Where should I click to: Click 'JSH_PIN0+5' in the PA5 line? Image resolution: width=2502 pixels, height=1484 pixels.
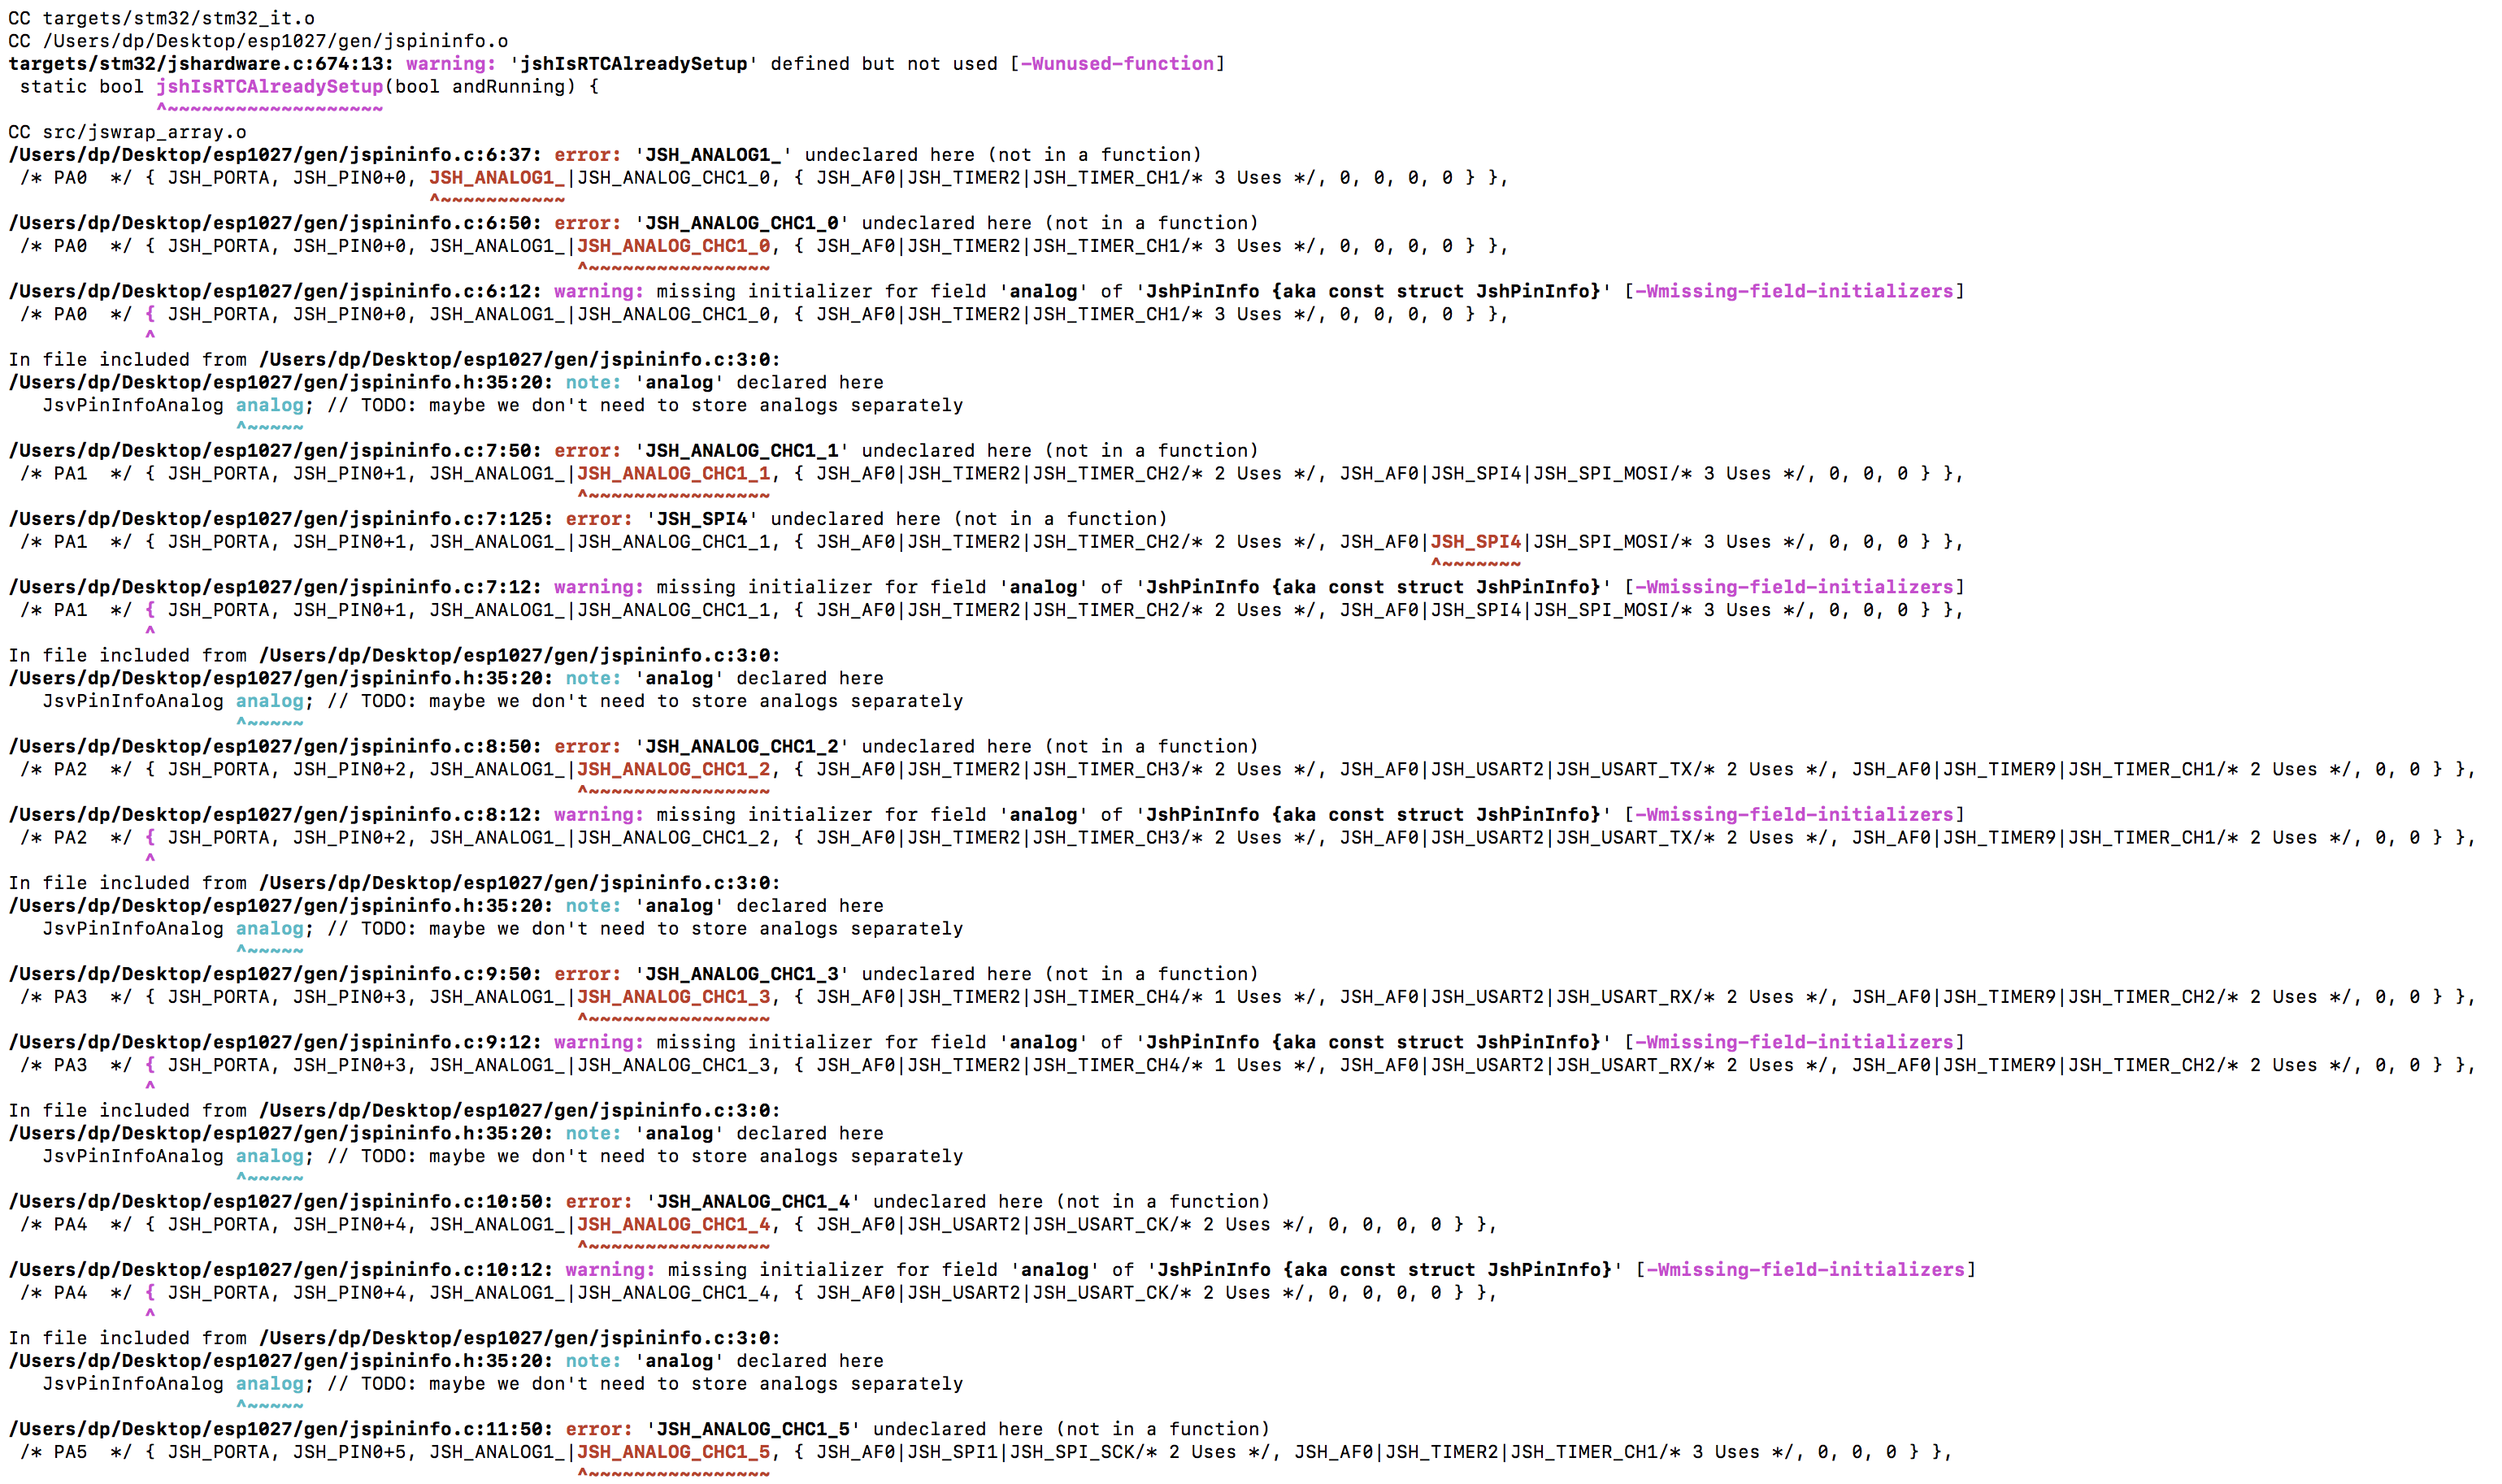pyautogui.click(x=349, y=1452)
